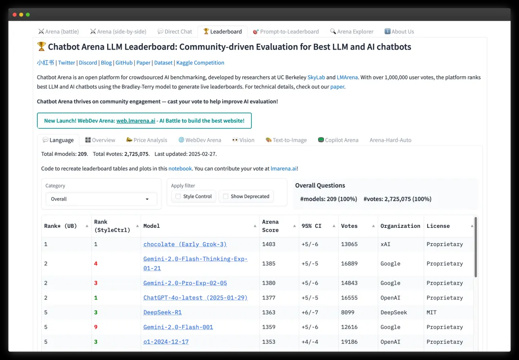Select the Leaderboard tab
Screen dimensions: 519x360
(222, 31)
